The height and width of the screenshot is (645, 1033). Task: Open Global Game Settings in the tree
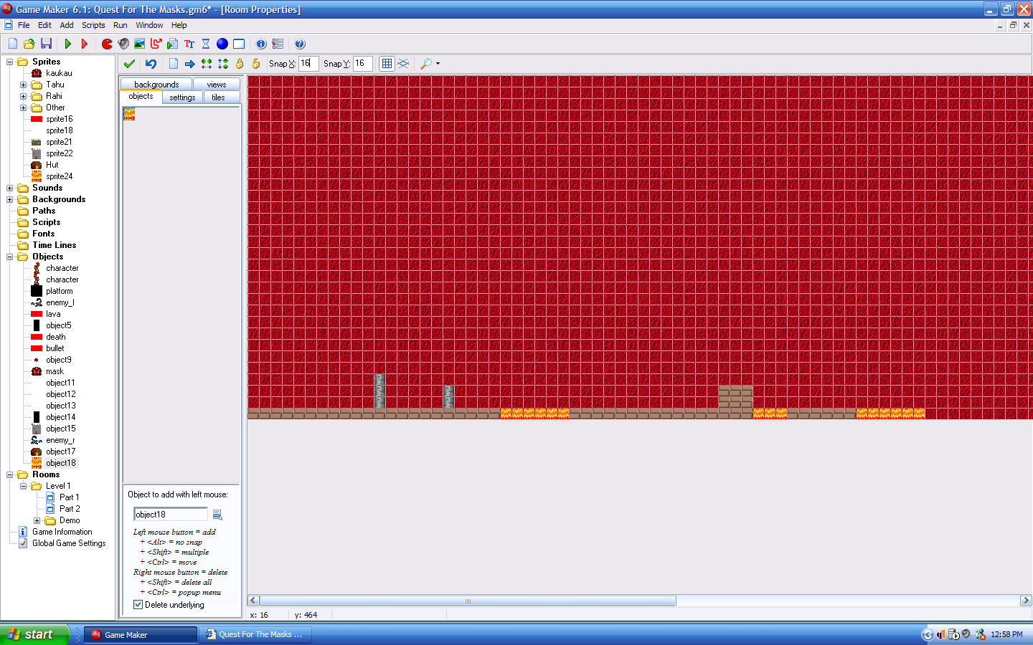coord(69,543)
